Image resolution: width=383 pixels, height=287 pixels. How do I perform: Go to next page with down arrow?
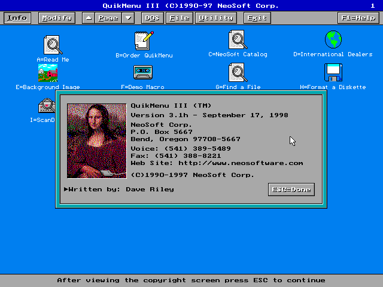[x=129, y=18]
